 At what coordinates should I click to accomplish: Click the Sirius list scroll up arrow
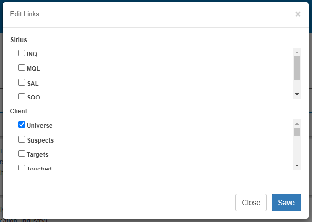click(x=297, y=52)
